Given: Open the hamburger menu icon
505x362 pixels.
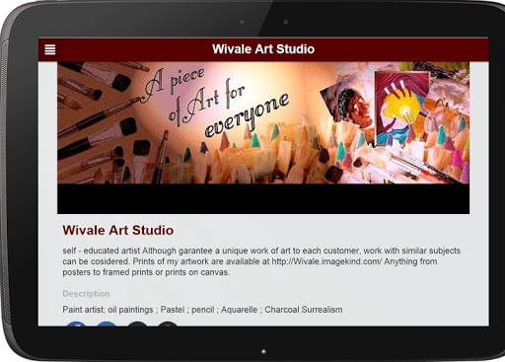Looking at the screenshot, I should tap(50, 49).
